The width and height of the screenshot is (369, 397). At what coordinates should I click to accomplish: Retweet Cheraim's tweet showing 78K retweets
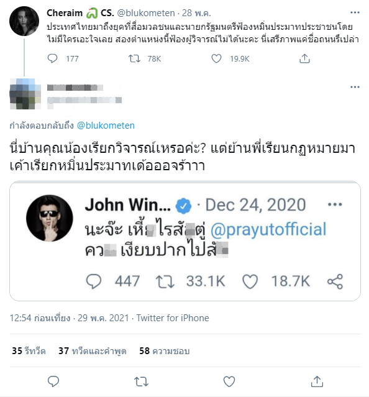click(134, 58)
